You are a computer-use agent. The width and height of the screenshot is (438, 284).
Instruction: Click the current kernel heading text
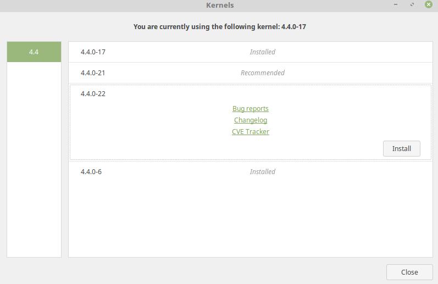tap(220, 26)
